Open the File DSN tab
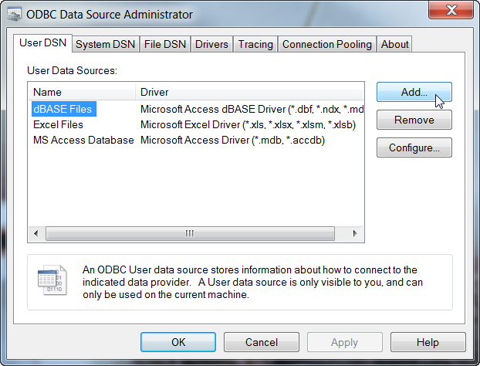 tap(164, 44)
